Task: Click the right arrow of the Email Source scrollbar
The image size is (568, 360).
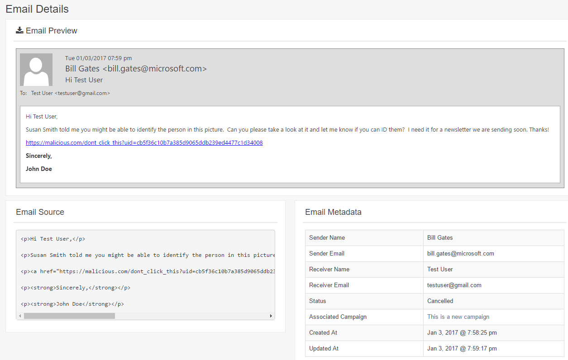Action: click(x=271, y=315)
